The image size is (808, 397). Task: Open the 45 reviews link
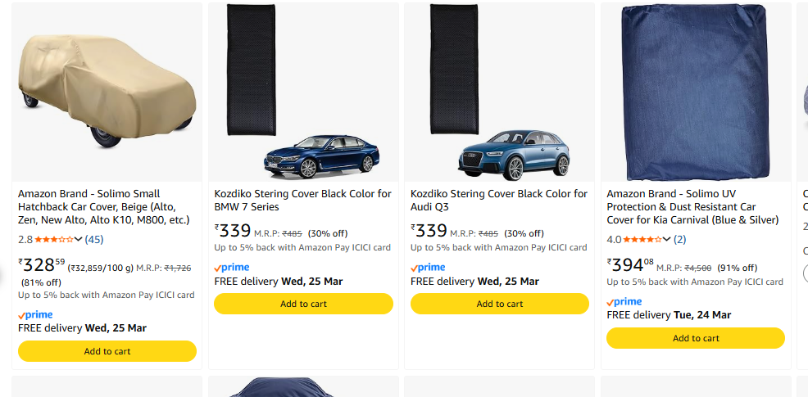tap(94, 240)
